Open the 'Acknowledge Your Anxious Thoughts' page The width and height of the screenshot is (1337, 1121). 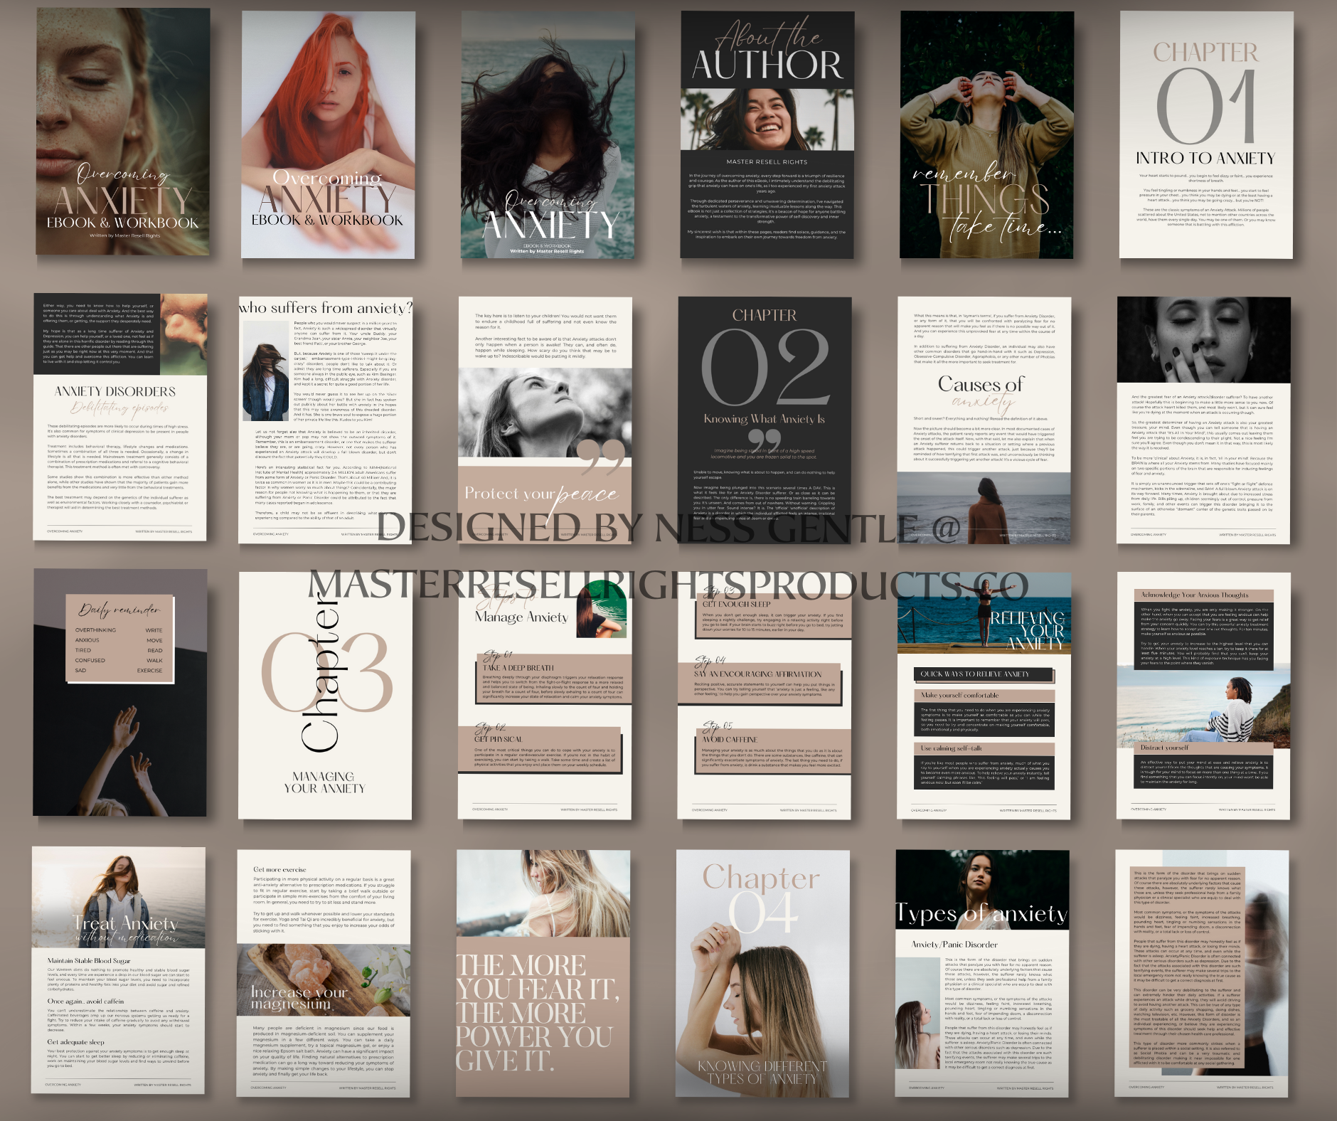(x=1203, y=695)
